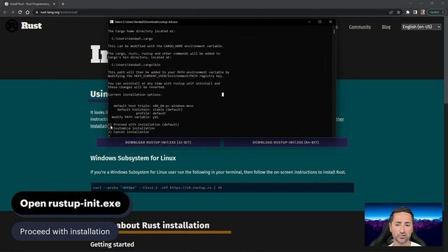This screenshot has height=252, width=448.
Task: Click 'modify PATH variable: yes' console line
Action: [135, 117]
